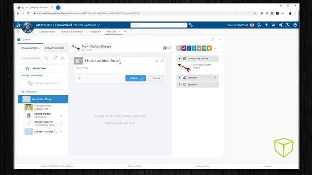The width and height of the screenshot is (312, 175).
Task: Open Getting Started community dropdown arrow
Action: click(61, 115)
